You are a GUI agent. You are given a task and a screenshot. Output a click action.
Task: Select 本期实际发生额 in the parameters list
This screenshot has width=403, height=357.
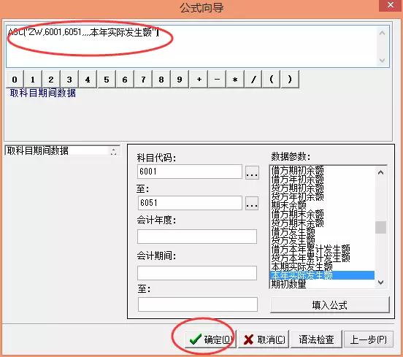[x=302, y=266]
